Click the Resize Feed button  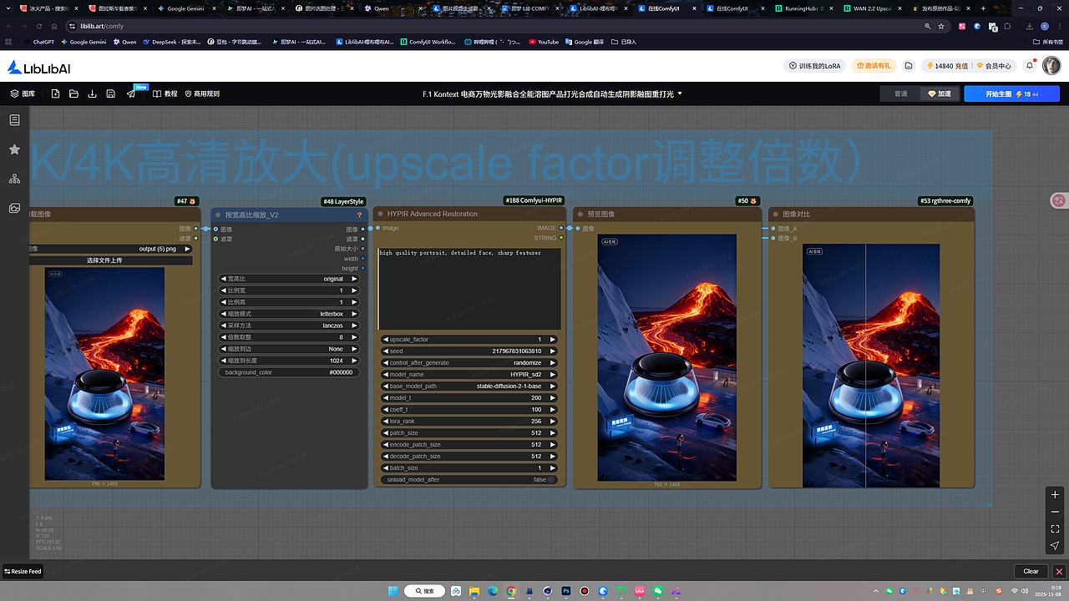[23, 572]
